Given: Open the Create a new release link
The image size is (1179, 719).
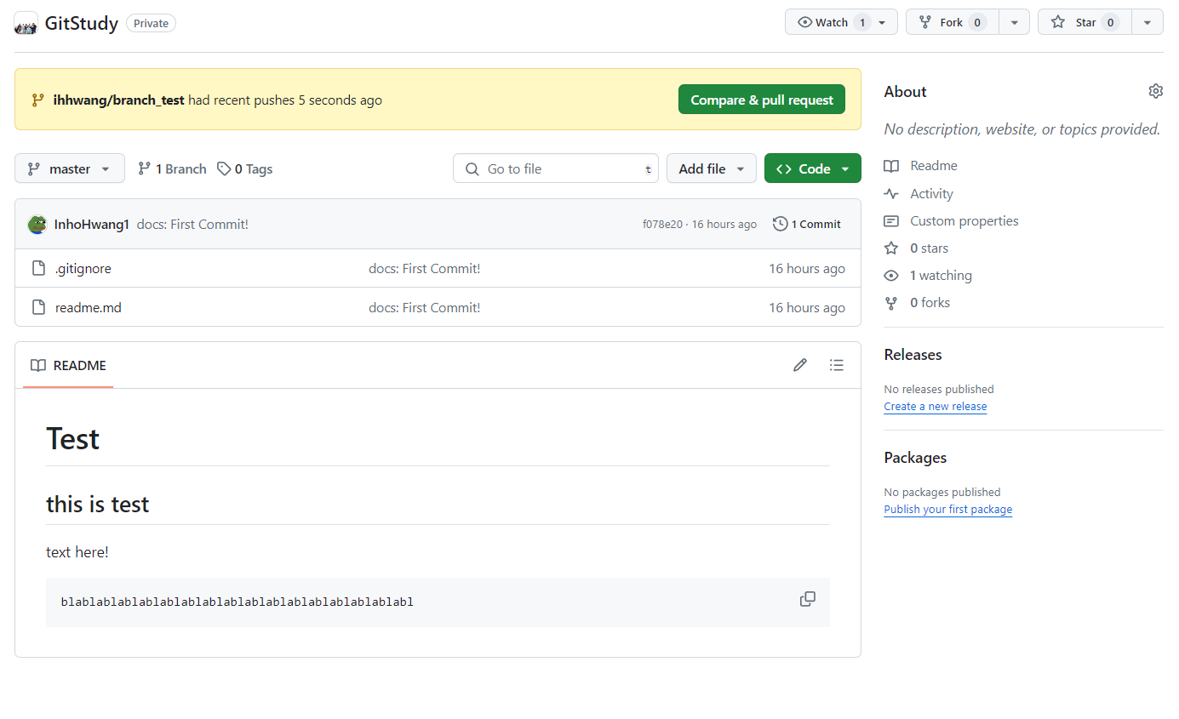Looking at the screenshot, I should click(935, 407).
